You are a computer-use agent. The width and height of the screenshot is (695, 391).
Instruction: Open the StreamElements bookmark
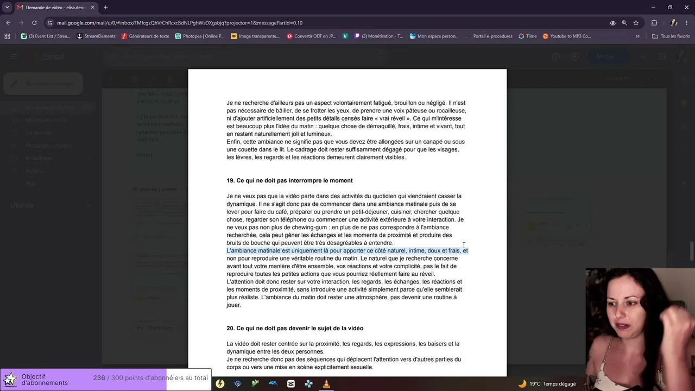(x=96, y=36)
